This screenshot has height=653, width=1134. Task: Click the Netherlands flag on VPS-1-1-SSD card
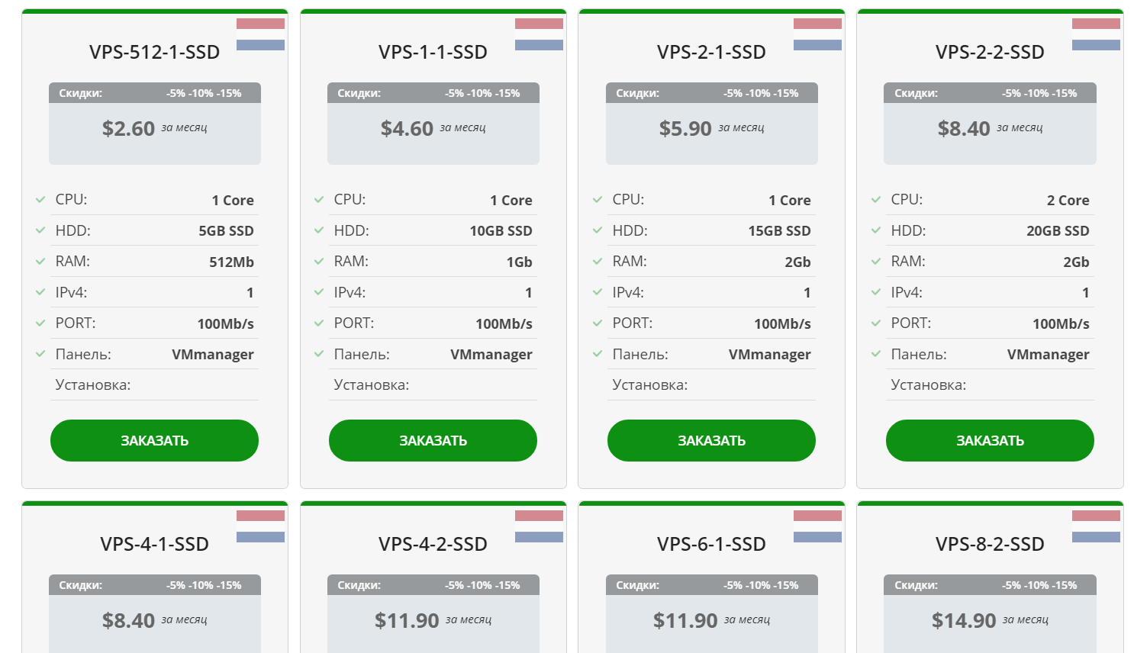539,34
